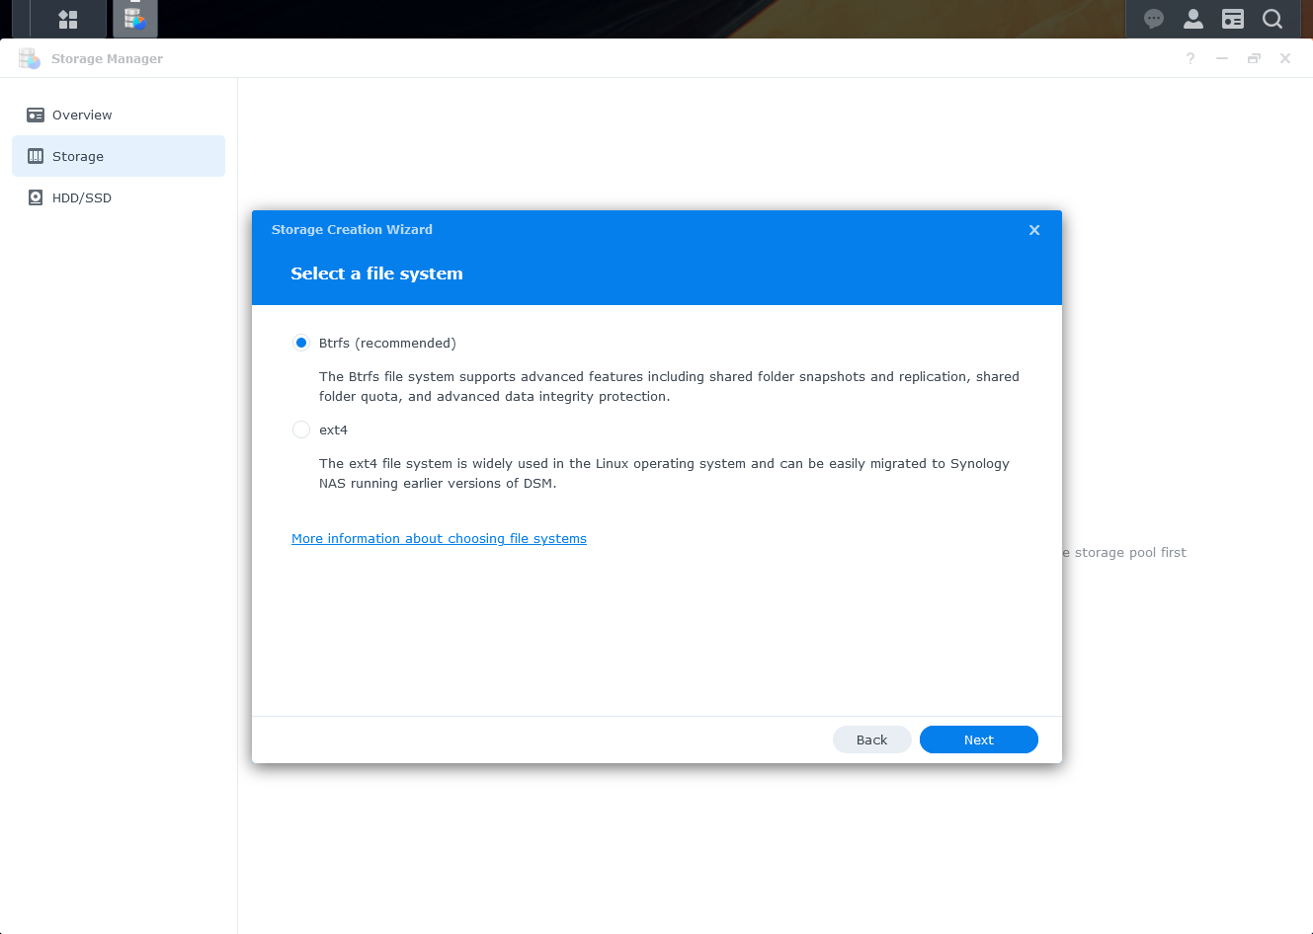Select Storage in the sidebar
Viewport: 1313px width, 934px height.
pos(78,156)
